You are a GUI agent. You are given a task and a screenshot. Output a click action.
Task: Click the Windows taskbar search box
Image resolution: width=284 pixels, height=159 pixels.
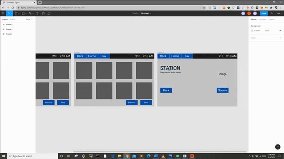click(x=32, y=156)
